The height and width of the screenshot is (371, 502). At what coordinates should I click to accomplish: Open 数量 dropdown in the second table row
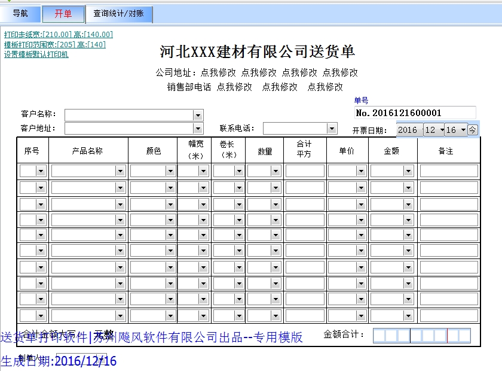tap(276, 187)
